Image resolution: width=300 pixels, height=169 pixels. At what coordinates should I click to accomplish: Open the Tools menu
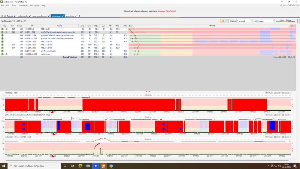[14, 5]
